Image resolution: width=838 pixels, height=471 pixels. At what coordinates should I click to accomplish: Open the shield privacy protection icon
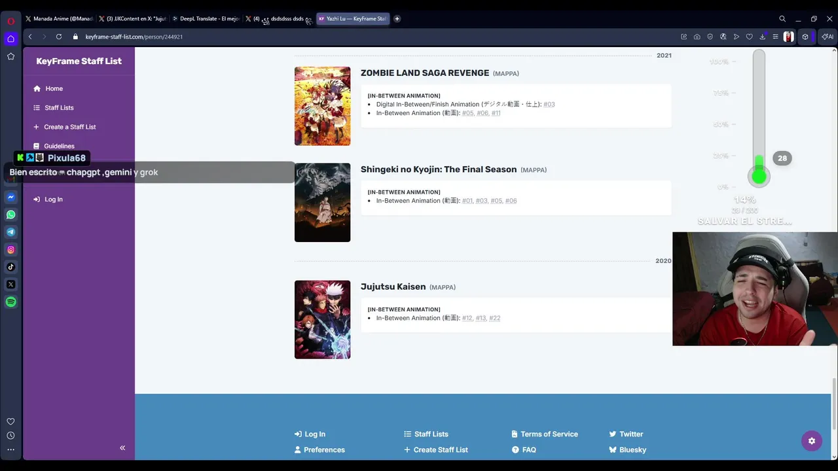[710, 37]
